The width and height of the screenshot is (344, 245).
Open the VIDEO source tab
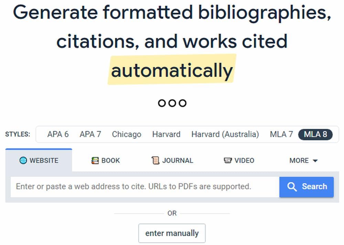tap(239, 160)
